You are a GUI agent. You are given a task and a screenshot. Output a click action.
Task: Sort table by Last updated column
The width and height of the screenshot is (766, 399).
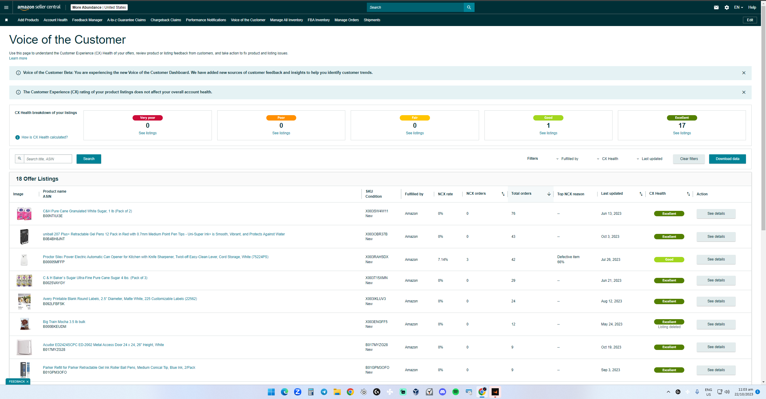coord(641,194)
